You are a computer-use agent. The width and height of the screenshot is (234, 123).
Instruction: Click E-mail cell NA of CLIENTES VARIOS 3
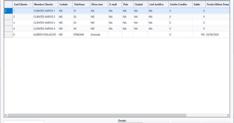[115, 23]
